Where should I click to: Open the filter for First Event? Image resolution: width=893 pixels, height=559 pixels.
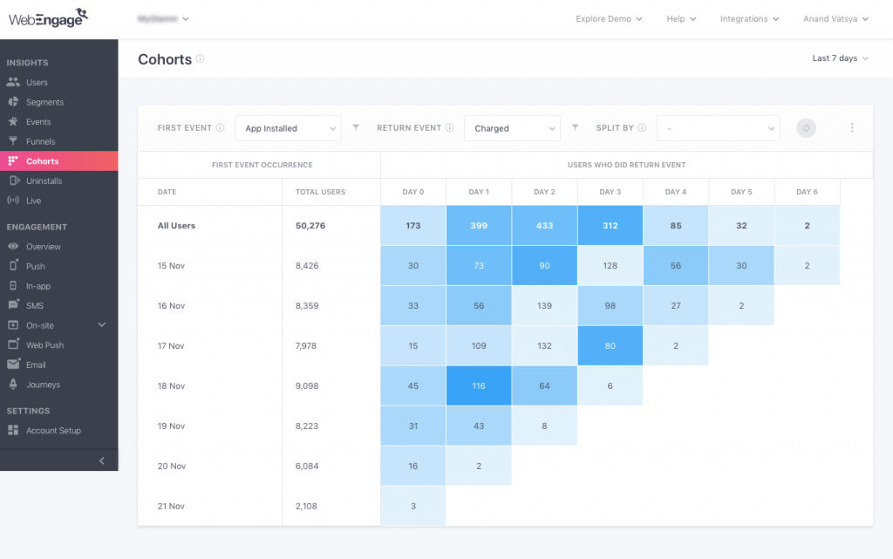coord(356,127)
